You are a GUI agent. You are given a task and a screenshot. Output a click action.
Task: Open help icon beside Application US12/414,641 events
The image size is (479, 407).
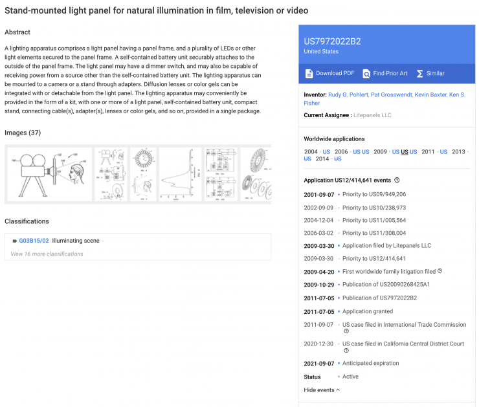click(397, 180)
